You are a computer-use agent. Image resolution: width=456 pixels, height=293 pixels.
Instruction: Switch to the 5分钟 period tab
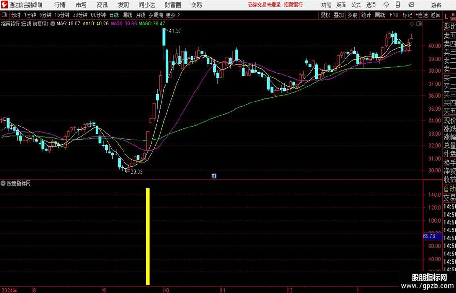[x=45, y=15]
